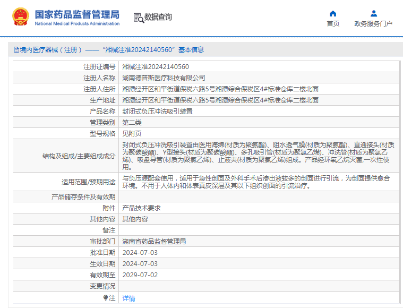Click the 政务服务门户 user icon
The width and height of the screenshot is (403, 308).
tap(374, 13)
